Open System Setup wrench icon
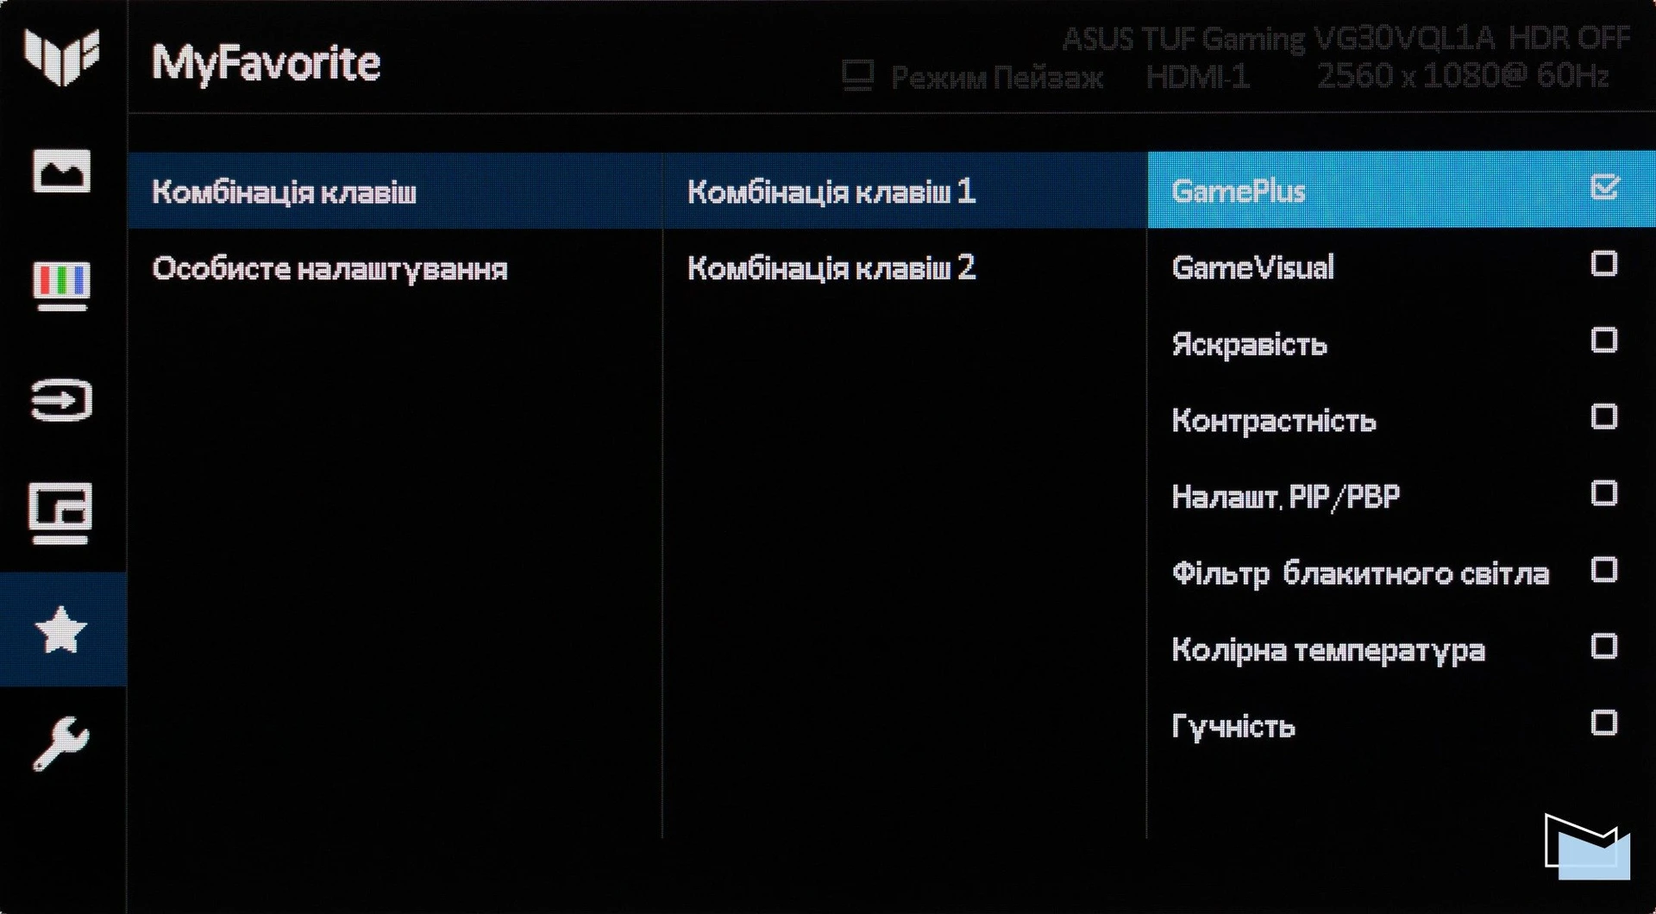This screenshot has height=914, width=1656. click(61, 743)
